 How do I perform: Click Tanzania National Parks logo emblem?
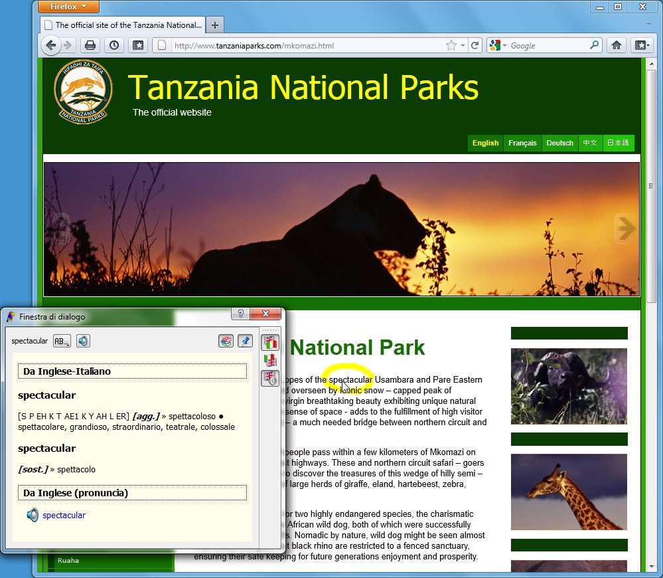pos(84,92)
